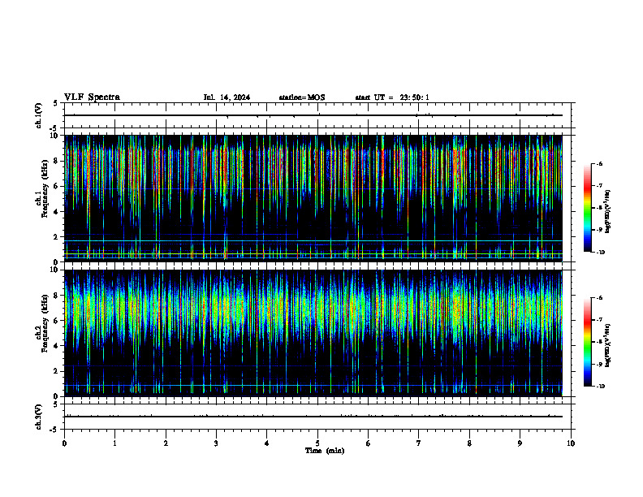
Task: Click the time axis tick label "5"
Action: [x=317, y=443]
